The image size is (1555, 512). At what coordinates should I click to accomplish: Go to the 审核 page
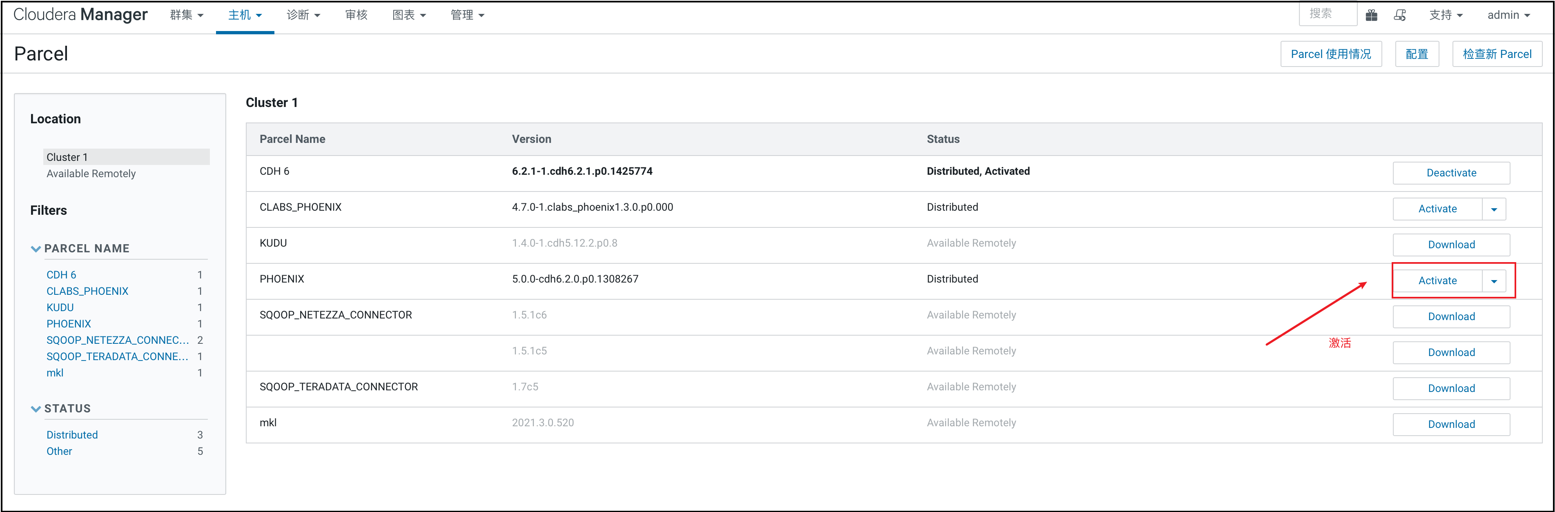pyautogui.click(x=356, y=15)
